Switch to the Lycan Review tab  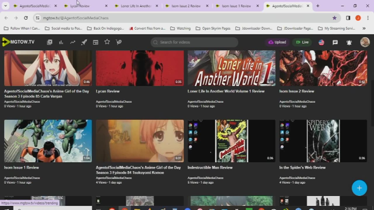tap(84, 6)
